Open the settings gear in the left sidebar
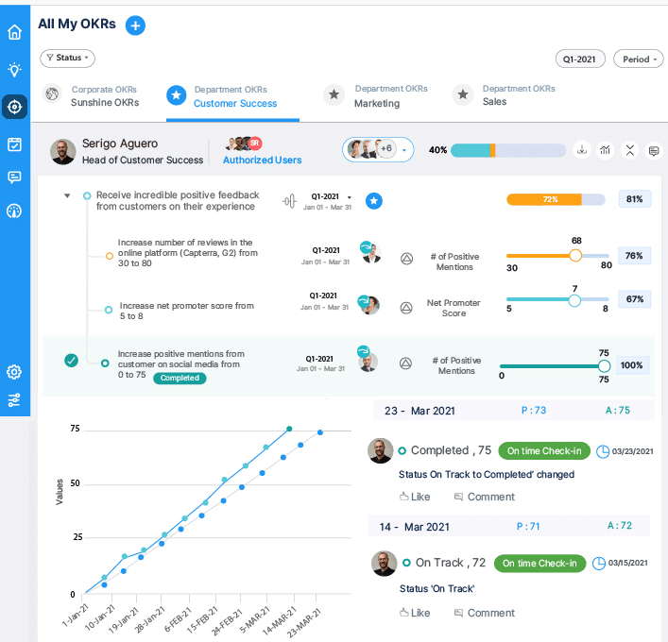 [14, 372]
